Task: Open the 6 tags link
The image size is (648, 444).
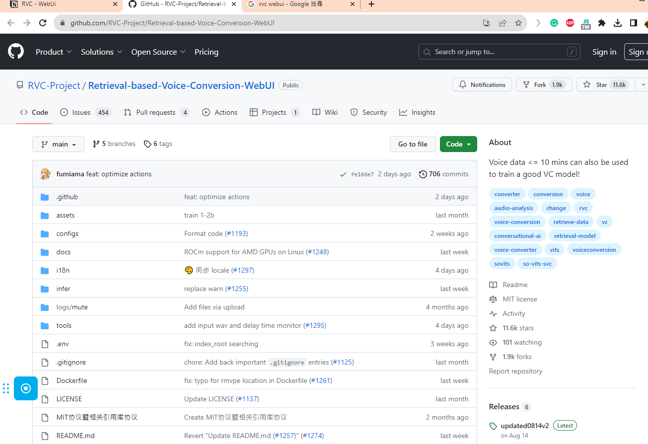Action: pos(158,144)
